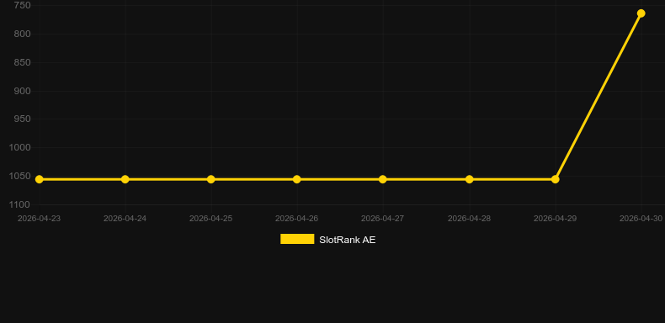Select the data point for 2026-04-24
This screenshot has width=665, height=323.
[x=125, y=179]
